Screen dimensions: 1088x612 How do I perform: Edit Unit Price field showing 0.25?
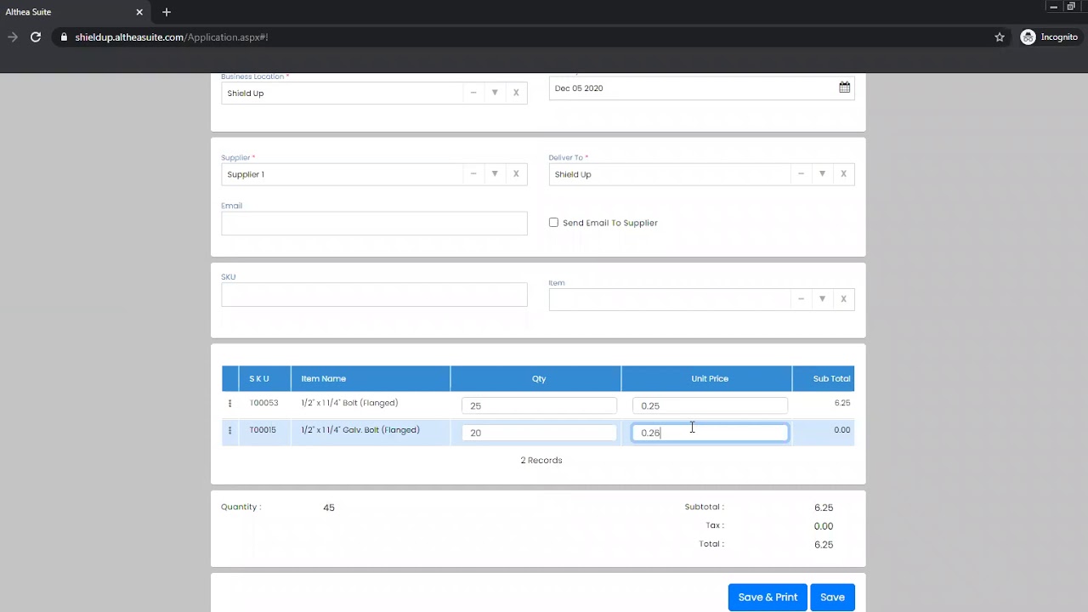pos(710,405)
